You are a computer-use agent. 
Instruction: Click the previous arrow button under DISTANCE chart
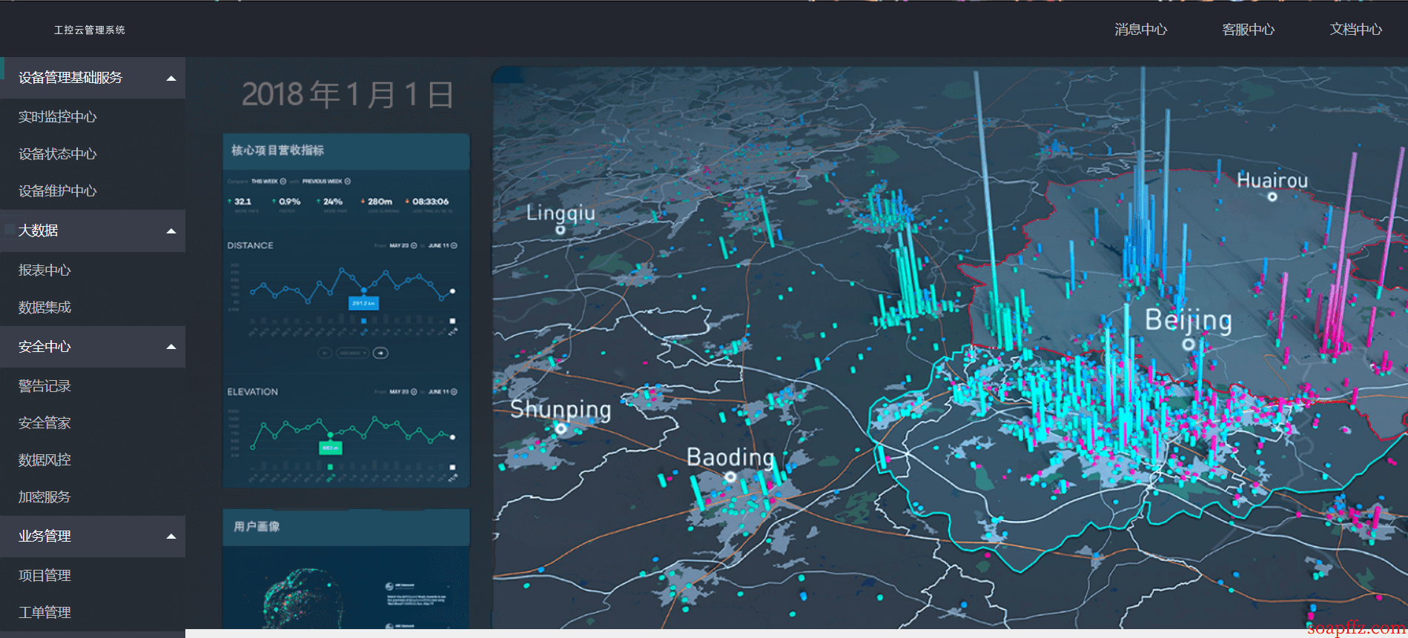pos(325,353)
